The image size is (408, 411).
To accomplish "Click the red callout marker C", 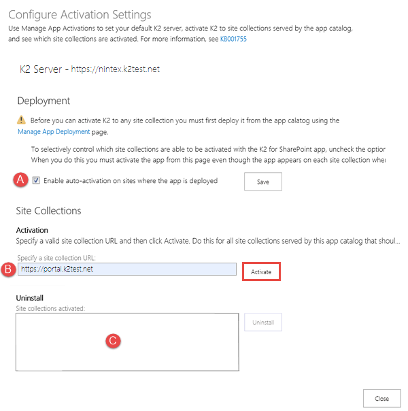I will click(x=114, y=341).
